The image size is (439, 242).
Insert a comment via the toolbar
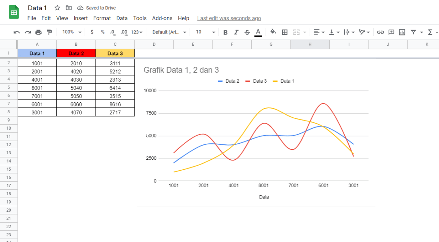pyautogui.click(x=391, y=32)
